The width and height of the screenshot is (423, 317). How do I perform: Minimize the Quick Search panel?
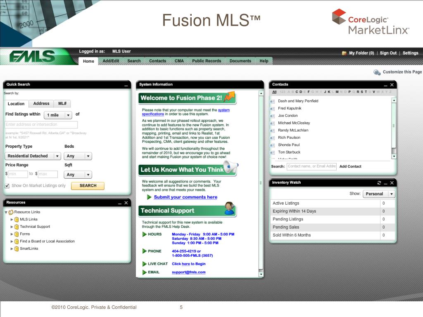126,85
